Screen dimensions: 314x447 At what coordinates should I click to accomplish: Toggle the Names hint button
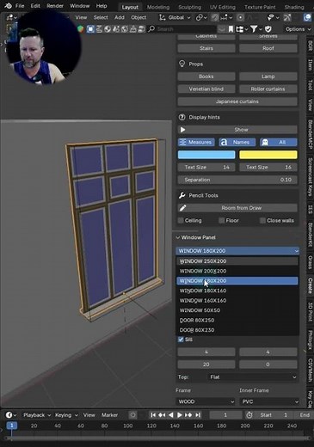point(237,142)
